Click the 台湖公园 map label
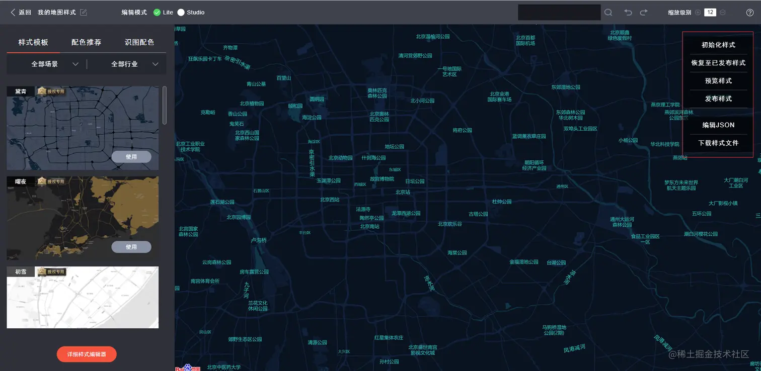761x371 pixels. (x=556, y=262)
